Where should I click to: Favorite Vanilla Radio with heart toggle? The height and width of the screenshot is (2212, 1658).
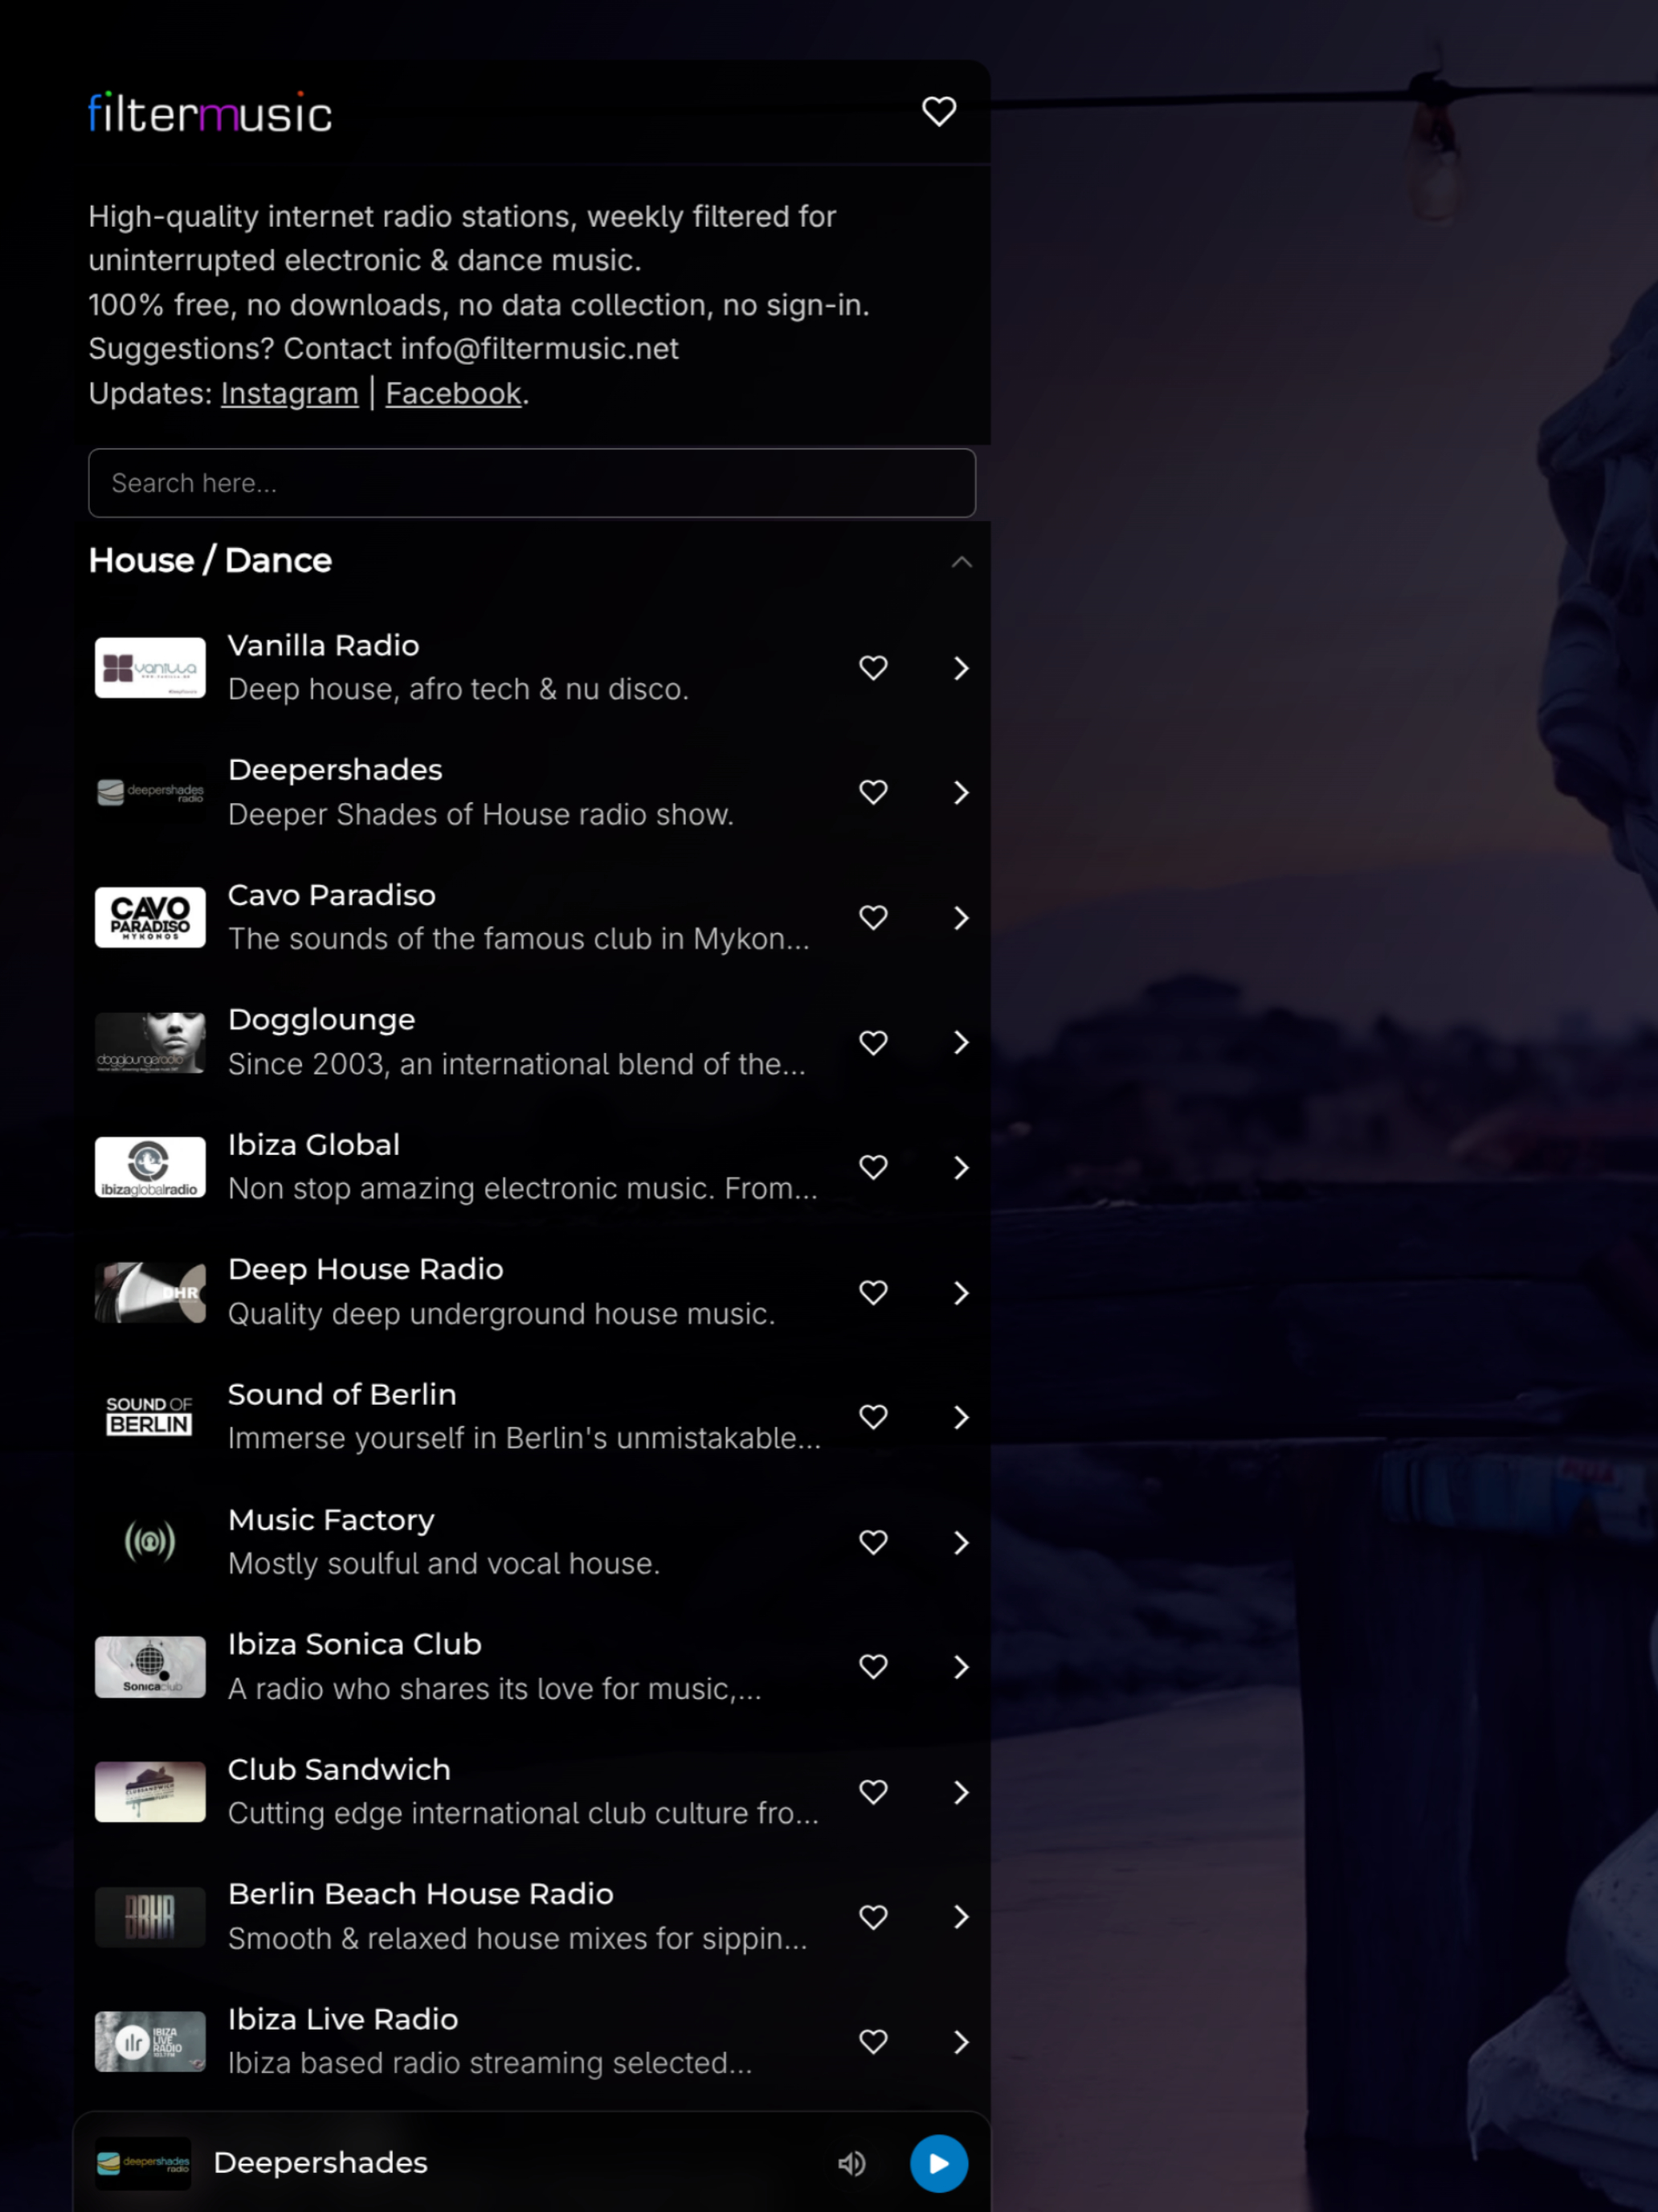(873, 668)
